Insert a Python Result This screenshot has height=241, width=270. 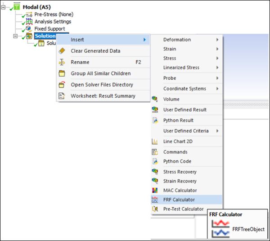[187, 120]
